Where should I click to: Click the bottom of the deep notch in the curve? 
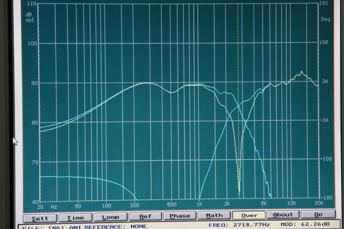[x=239, y=194]
